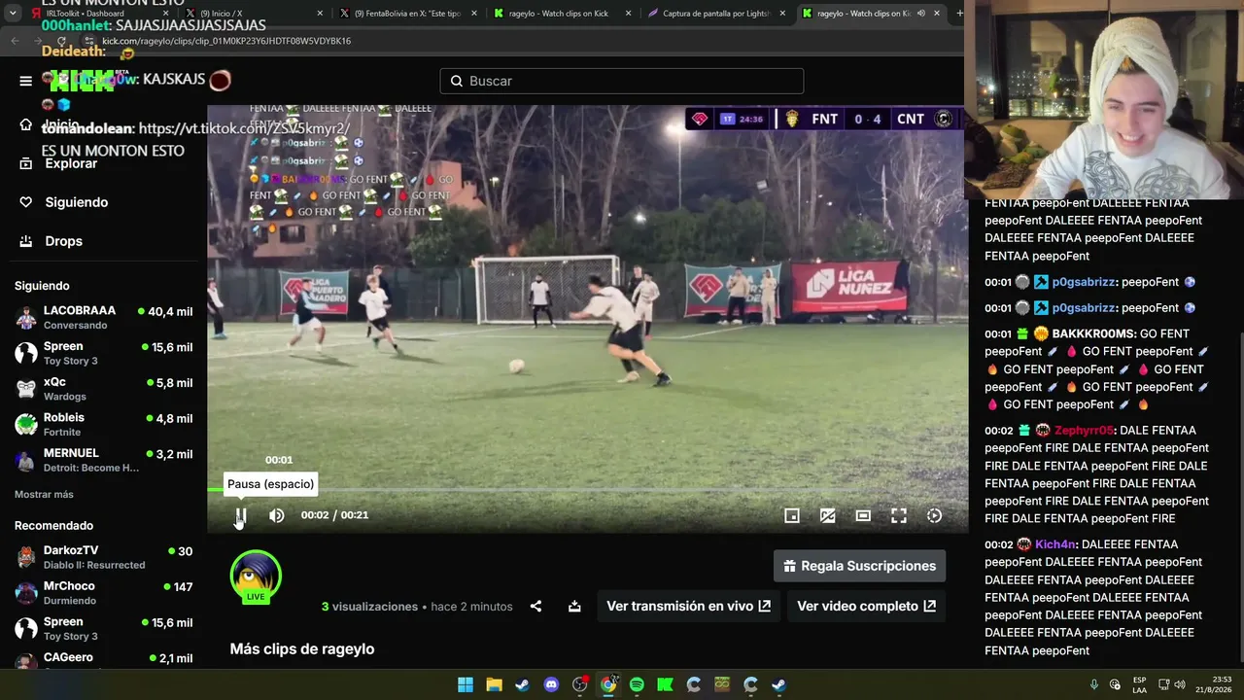Download the clip with the download icon
Image resolution: width=1244 pixels, height=700 pixels.
click(574, 606)
